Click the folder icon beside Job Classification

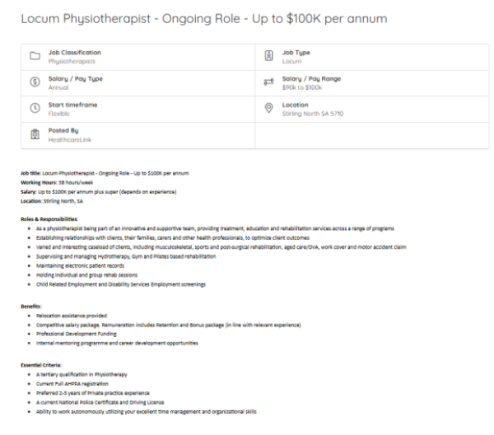35,56
